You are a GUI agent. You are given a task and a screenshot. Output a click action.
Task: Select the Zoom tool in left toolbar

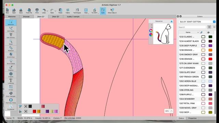(11, 42)
